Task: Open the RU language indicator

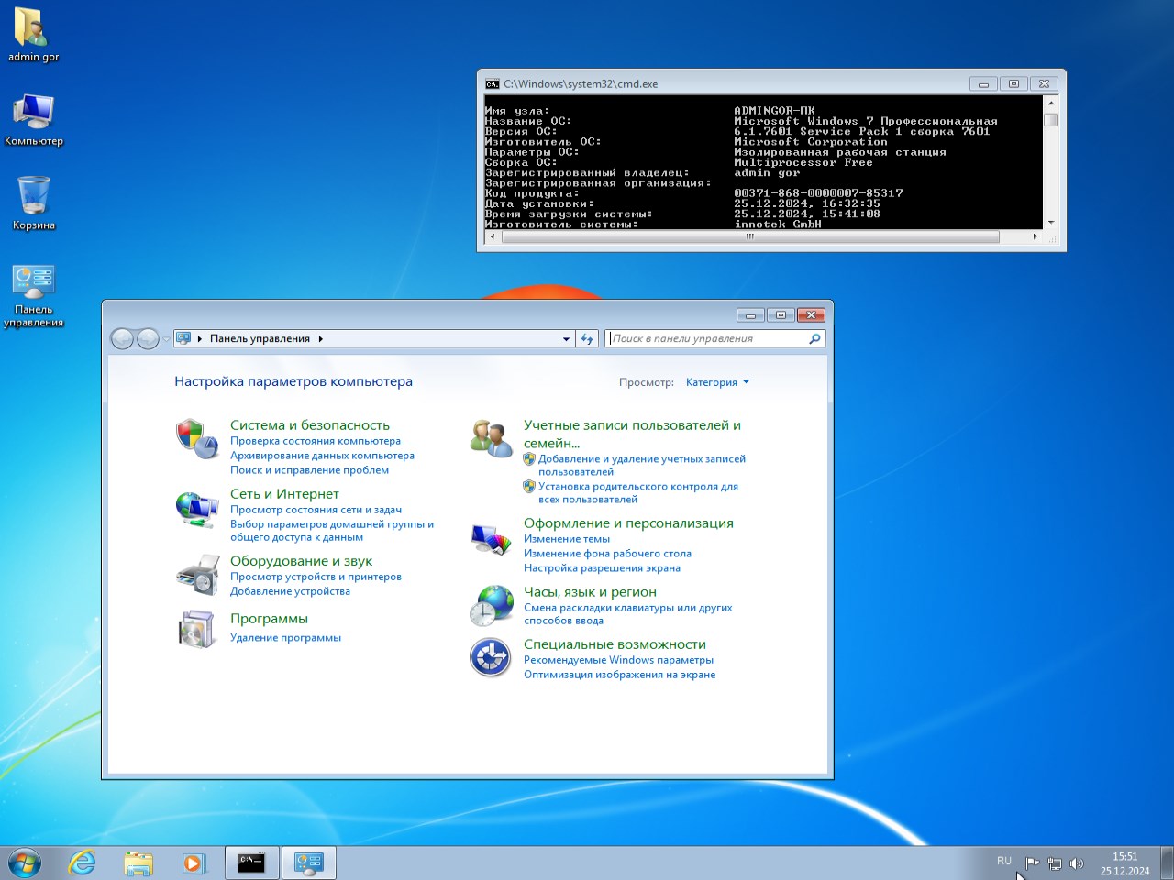Action: click(x=1004, y=862)
